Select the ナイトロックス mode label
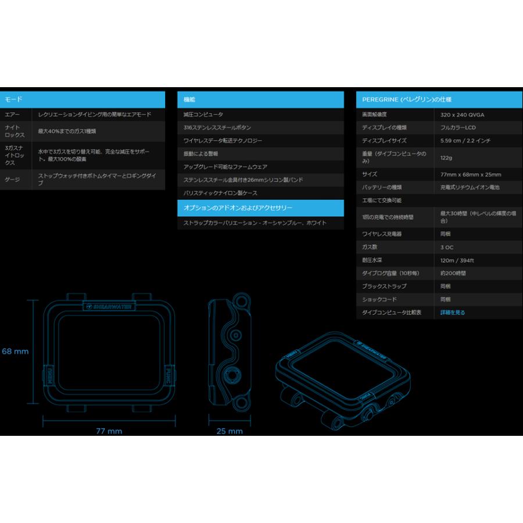Screen dimensions: 523x523 click(15, 131)
